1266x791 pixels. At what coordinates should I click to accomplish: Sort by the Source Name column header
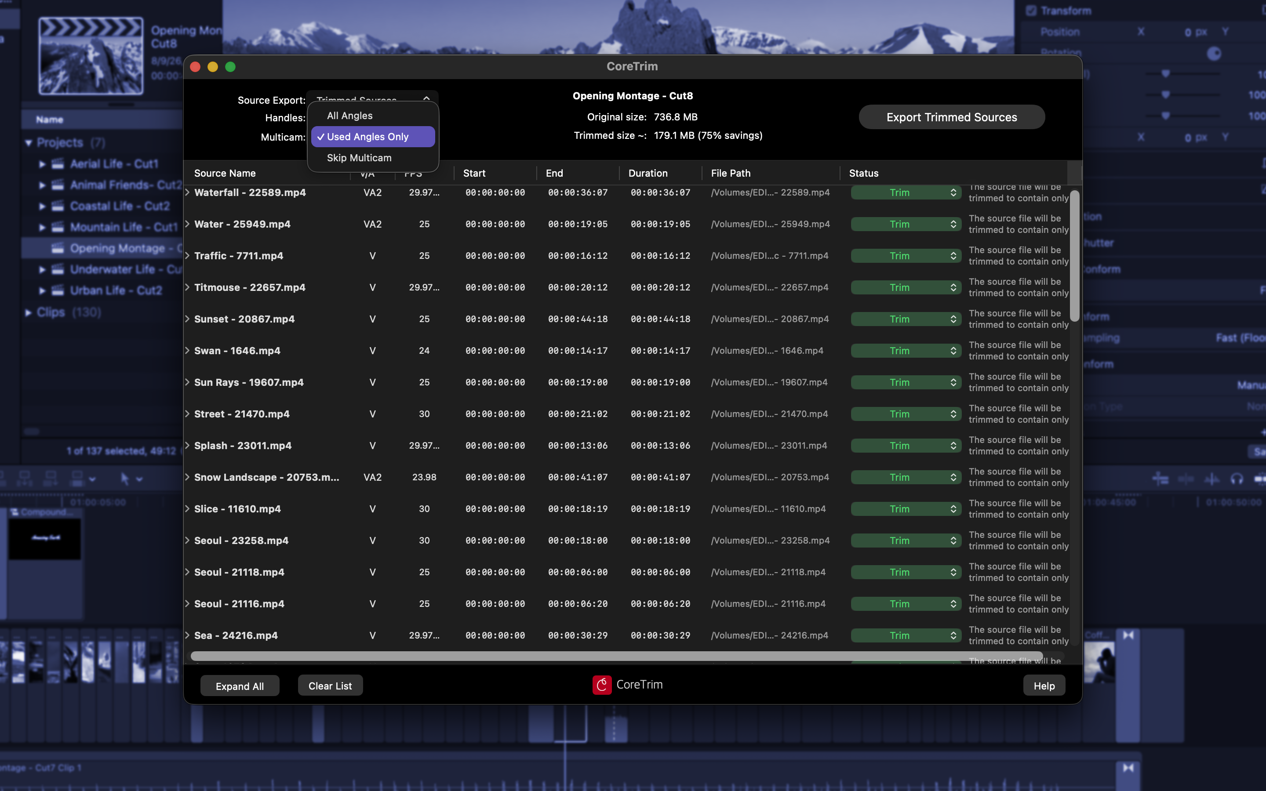pos(225,173)
